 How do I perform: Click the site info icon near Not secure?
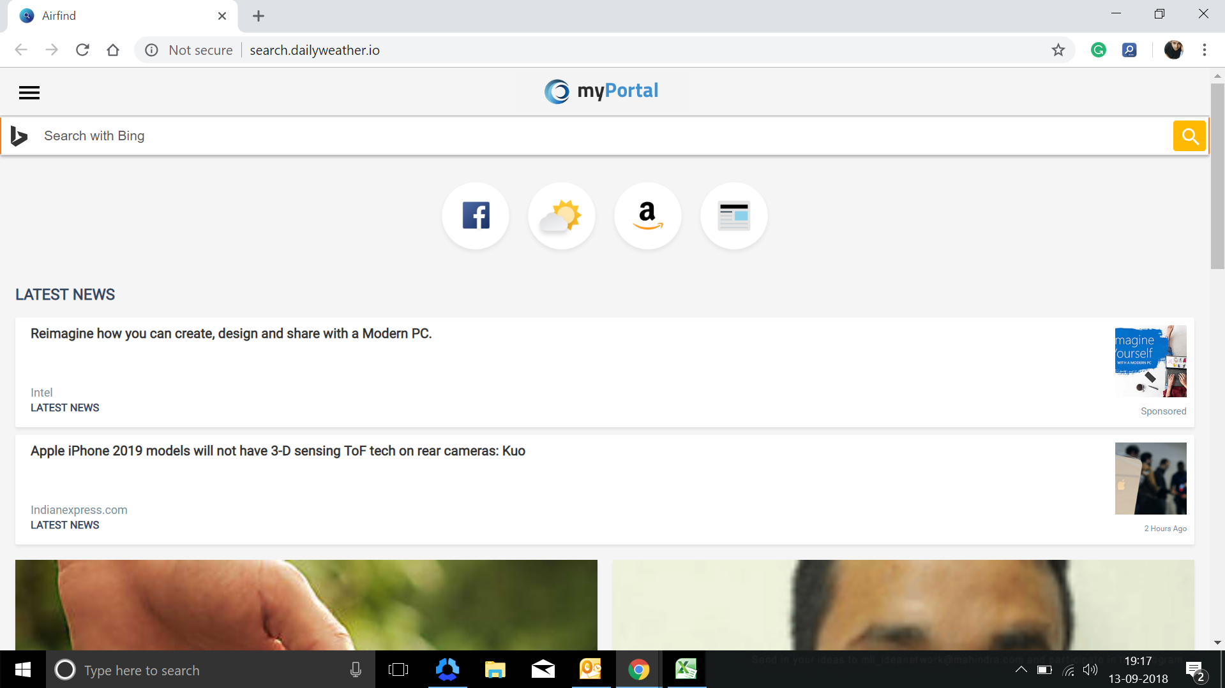click(x=151, y=50)
